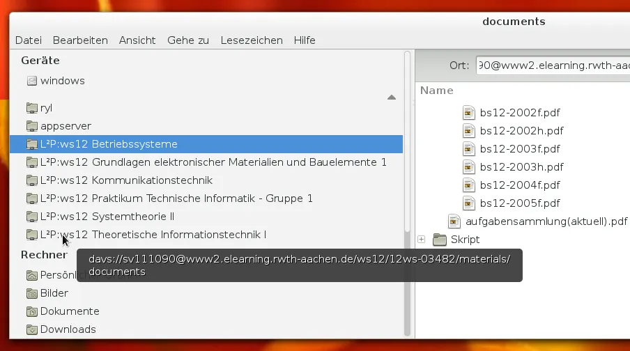630x351 pixels.
Task: Open the Datei menu
Action: [28, 40]
